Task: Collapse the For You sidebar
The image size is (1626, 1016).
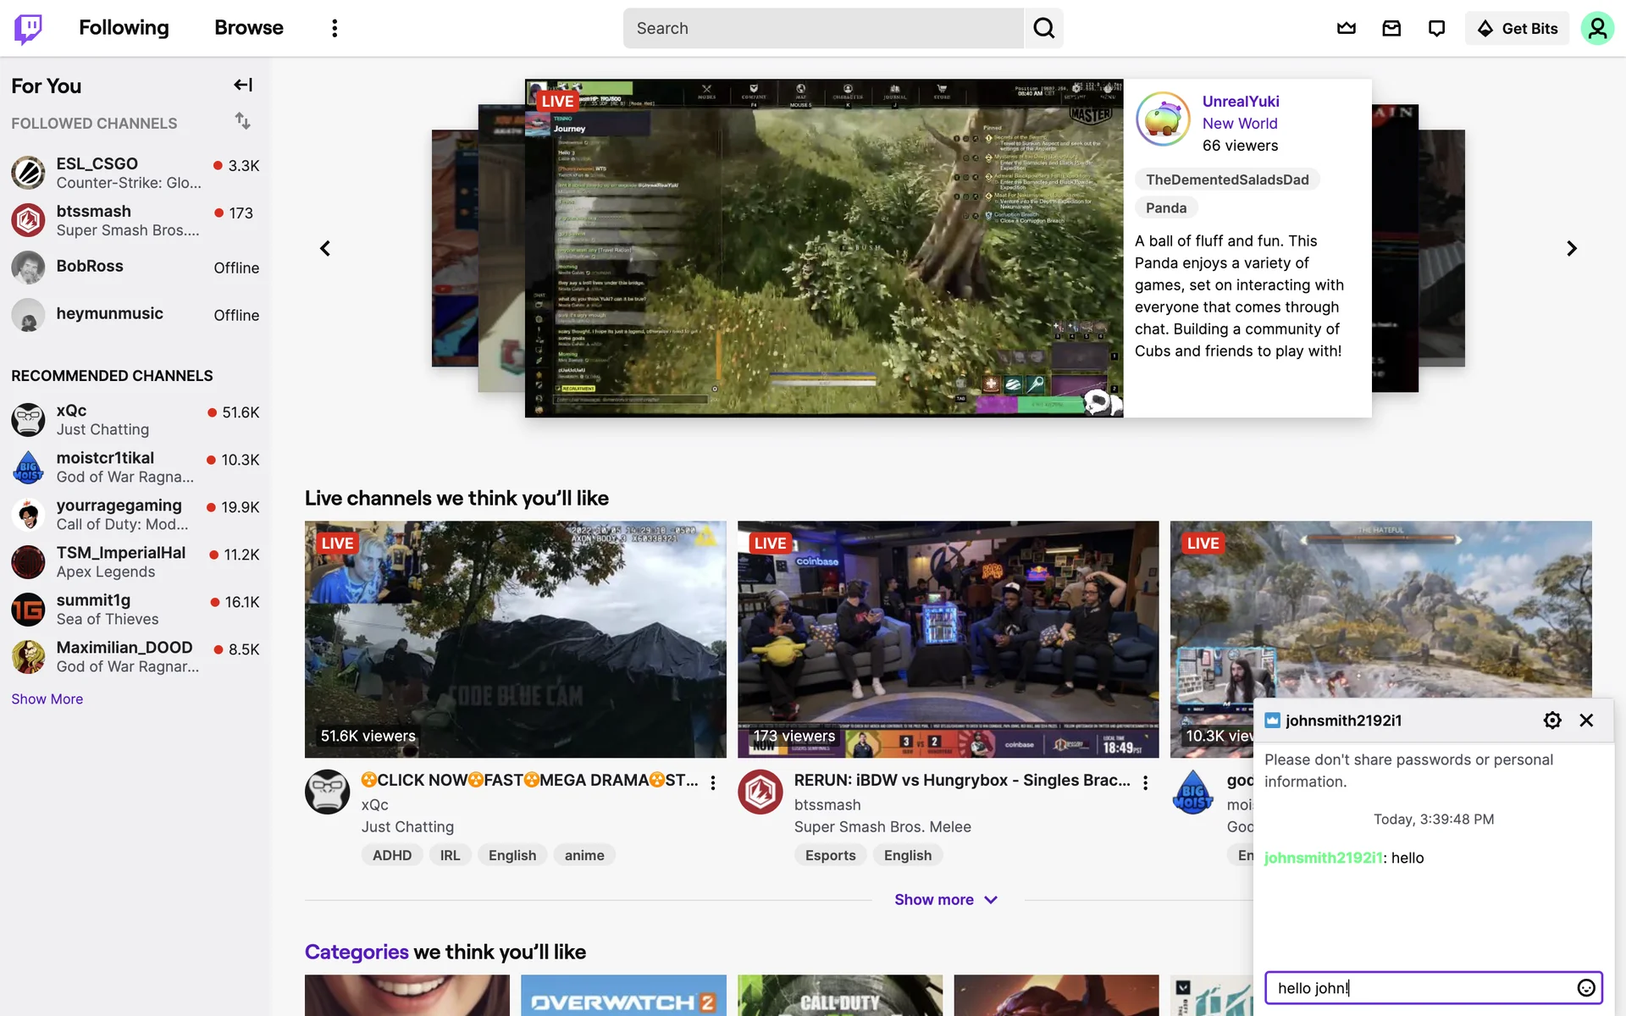Action: 243,85
